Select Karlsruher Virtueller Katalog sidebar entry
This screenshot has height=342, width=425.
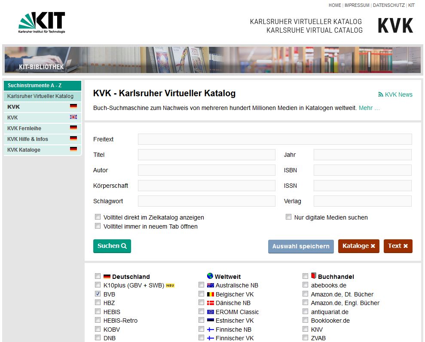tap(43, 96)
